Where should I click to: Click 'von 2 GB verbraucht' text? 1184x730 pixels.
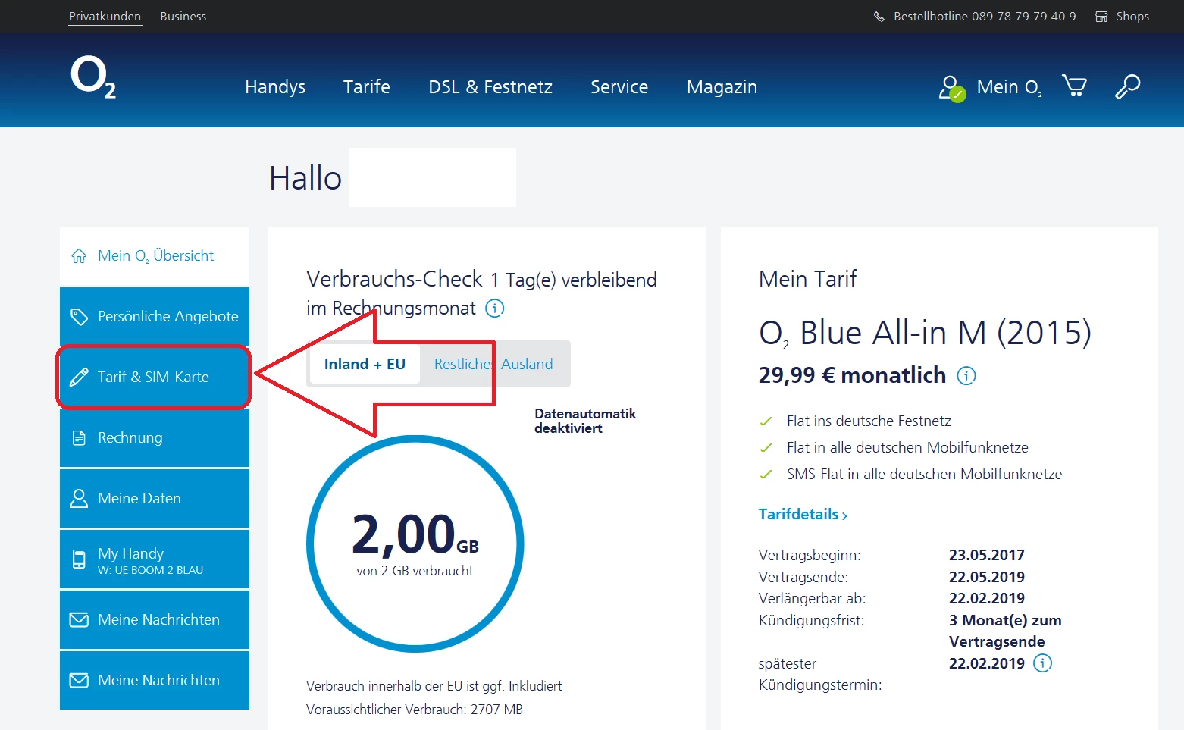tap(415, 571)
